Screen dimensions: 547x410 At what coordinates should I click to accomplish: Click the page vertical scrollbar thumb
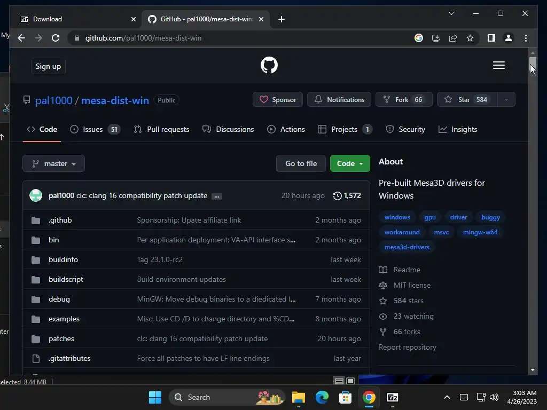click(533, 64)
